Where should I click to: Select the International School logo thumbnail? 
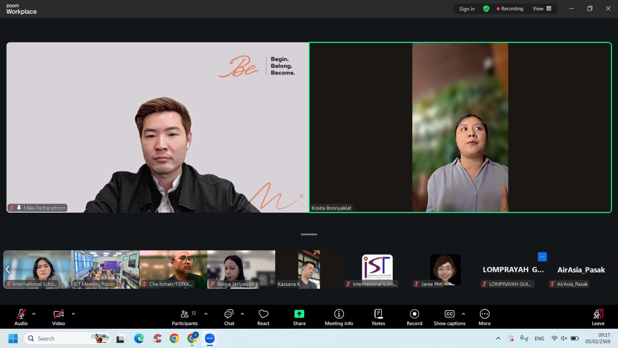[x=377, y=270]
